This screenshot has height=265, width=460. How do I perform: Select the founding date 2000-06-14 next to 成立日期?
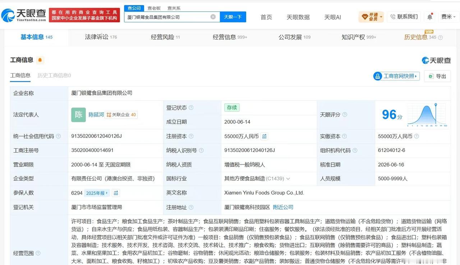click(x=237, y=122)
